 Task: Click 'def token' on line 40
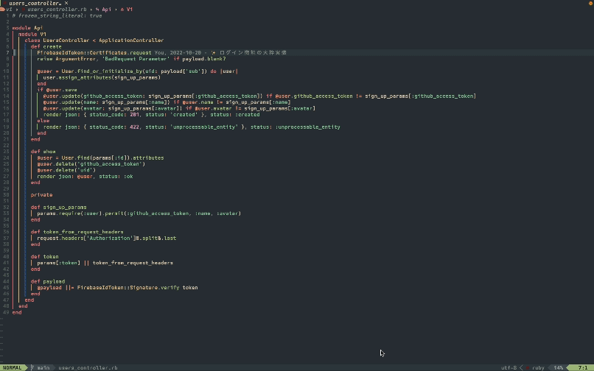[44, 257]
